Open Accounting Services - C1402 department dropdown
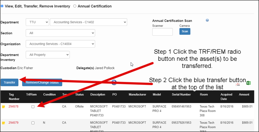 point(89,22)
